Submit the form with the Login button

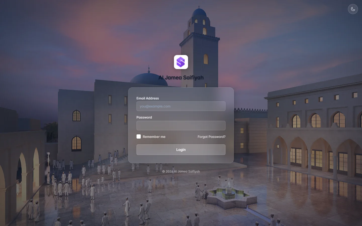coord(181,150)
